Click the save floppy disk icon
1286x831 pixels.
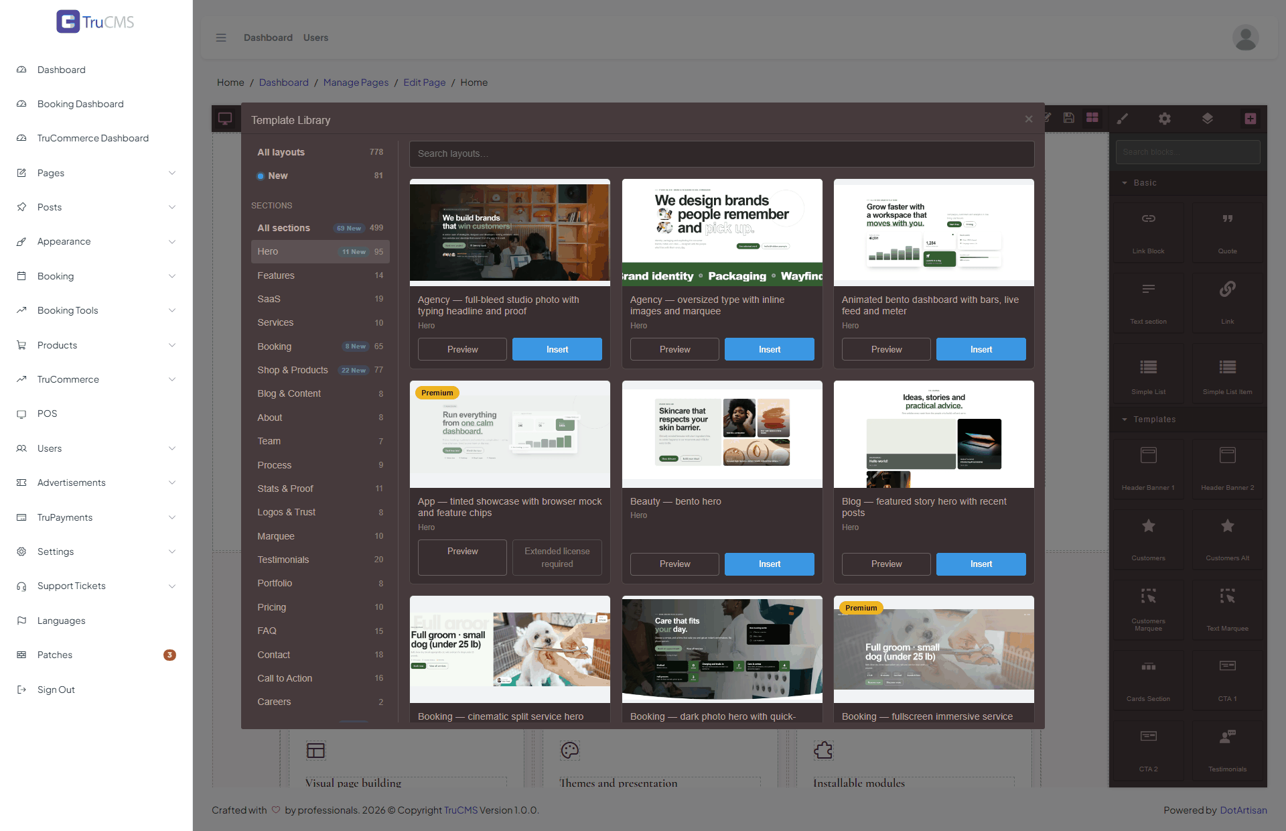click(1069, 118)
